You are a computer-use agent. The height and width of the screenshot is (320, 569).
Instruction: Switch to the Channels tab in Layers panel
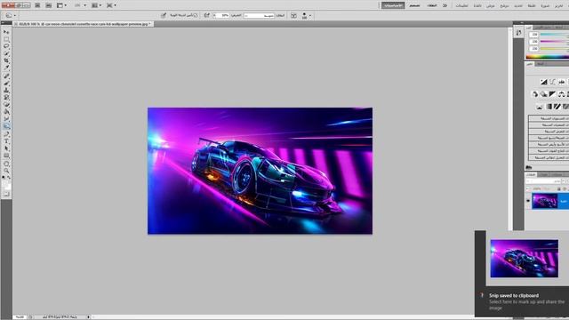coord(543,175)
